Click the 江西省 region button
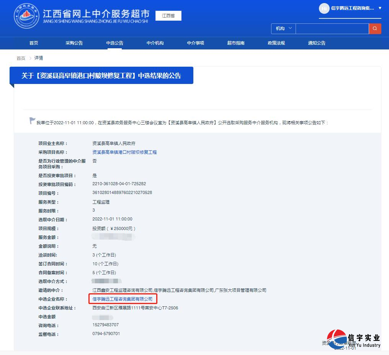The image size is (389, 355). click(x=168, y=15)
